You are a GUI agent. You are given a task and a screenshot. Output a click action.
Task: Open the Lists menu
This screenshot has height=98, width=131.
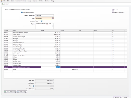(x=12, y=1)
